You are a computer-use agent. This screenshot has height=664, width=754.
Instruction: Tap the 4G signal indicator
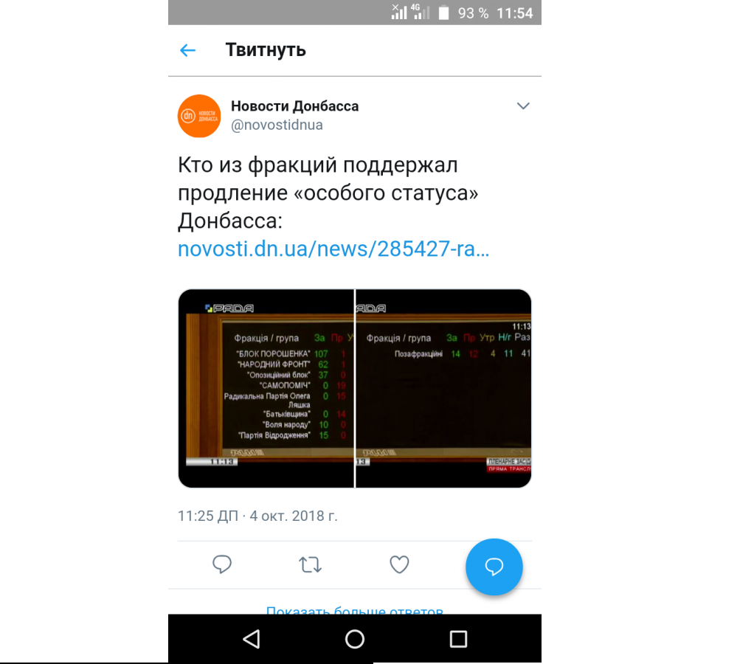pyautogui.click(x=420, y=12)
